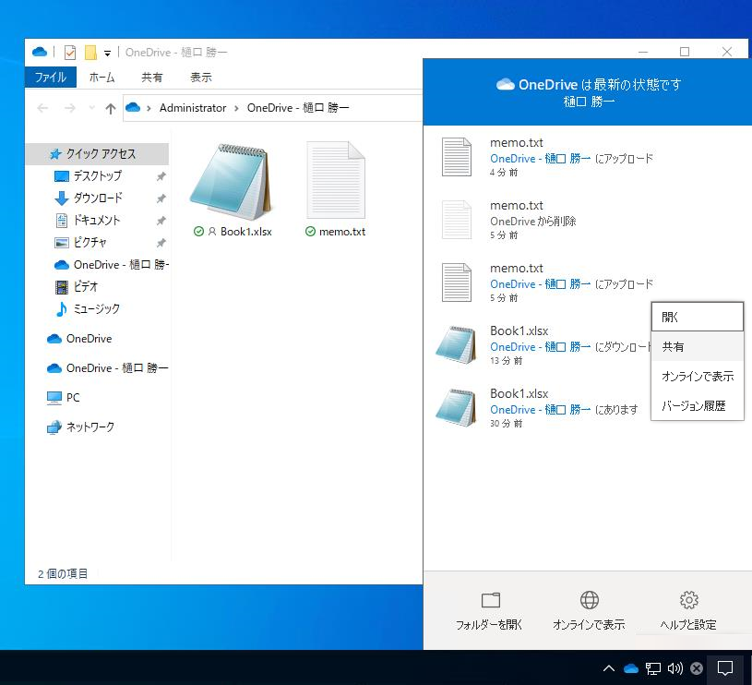Open the Customize Quick Access Toolbar dropdown arrow
Viewport: 752px width, 685px height.
pos(107,53)
